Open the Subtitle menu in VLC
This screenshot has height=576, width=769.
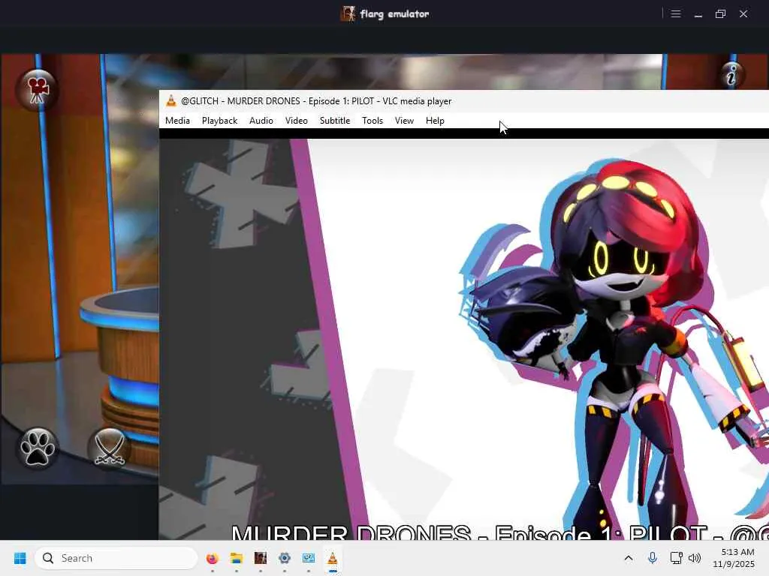335,121
